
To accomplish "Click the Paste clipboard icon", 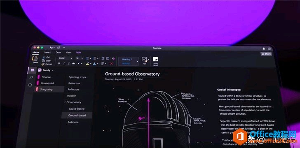I will point(35,59).
